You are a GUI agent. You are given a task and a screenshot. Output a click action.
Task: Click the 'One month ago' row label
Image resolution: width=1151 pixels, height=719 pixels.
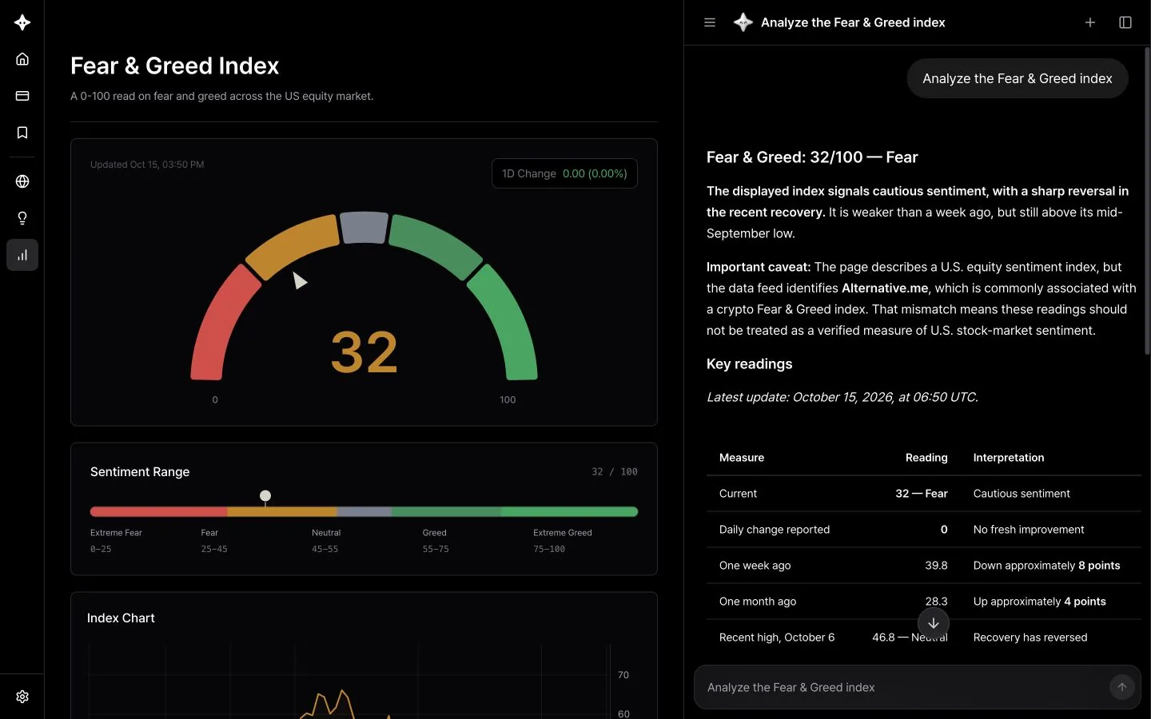click(x=758, y=602)
